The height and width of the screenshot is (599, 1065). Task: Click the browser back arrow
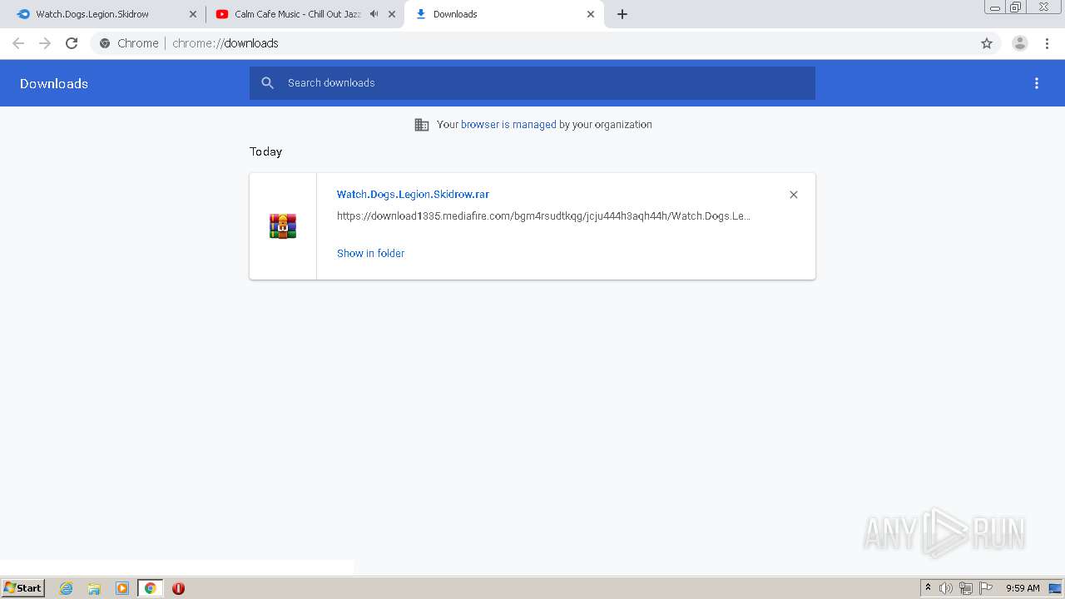tap(18, 43)
